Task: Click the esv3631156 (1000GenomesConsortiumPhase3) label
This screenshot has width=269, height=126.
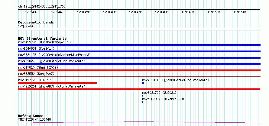Action: tap(54, 55)
